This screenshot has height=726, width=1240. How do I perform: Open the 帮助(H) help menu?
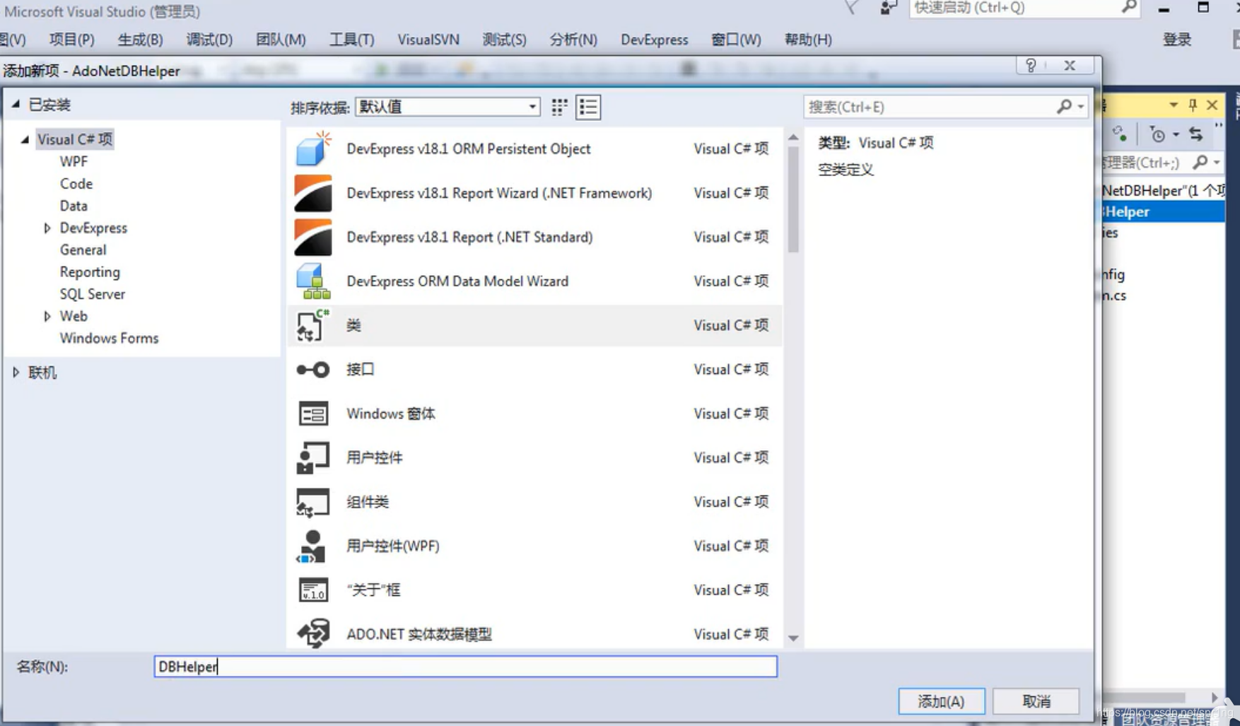(x=808, y=40)
